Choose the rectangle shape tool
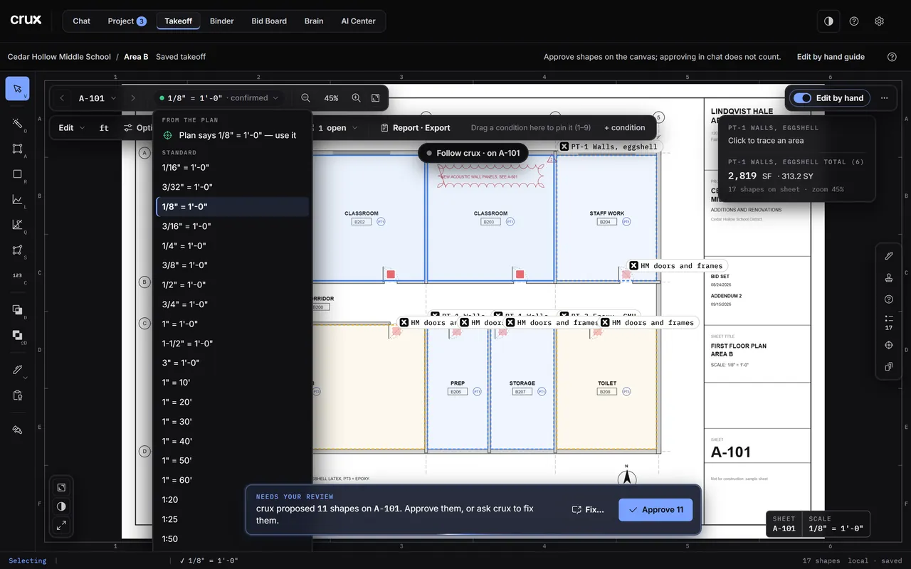This screenshot has height=569, width=911. click(18, 174)
